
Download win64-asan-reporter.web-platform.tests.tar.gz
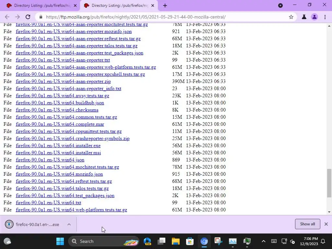click(86, 67)
